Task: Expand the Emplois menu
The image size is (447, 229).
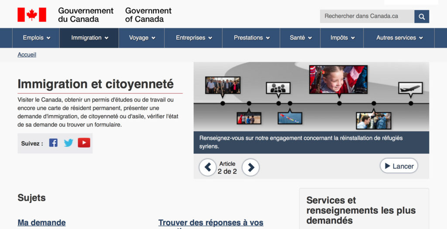Action: [36, 38]
